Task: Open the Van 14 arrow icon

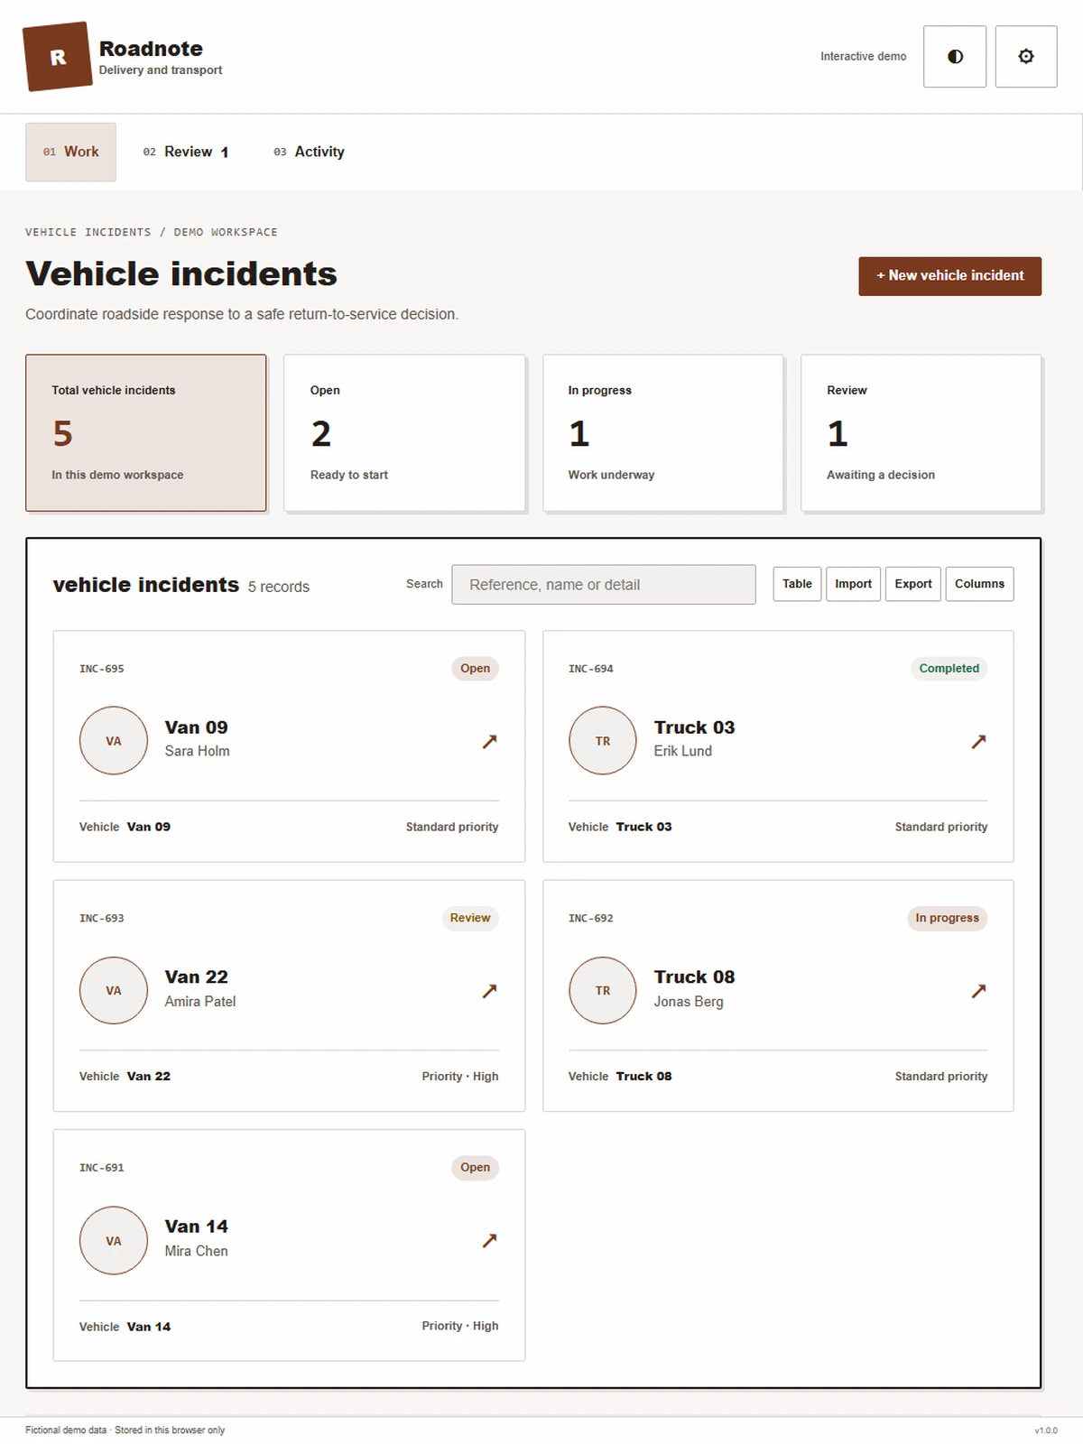Action: pos(489,1240)
